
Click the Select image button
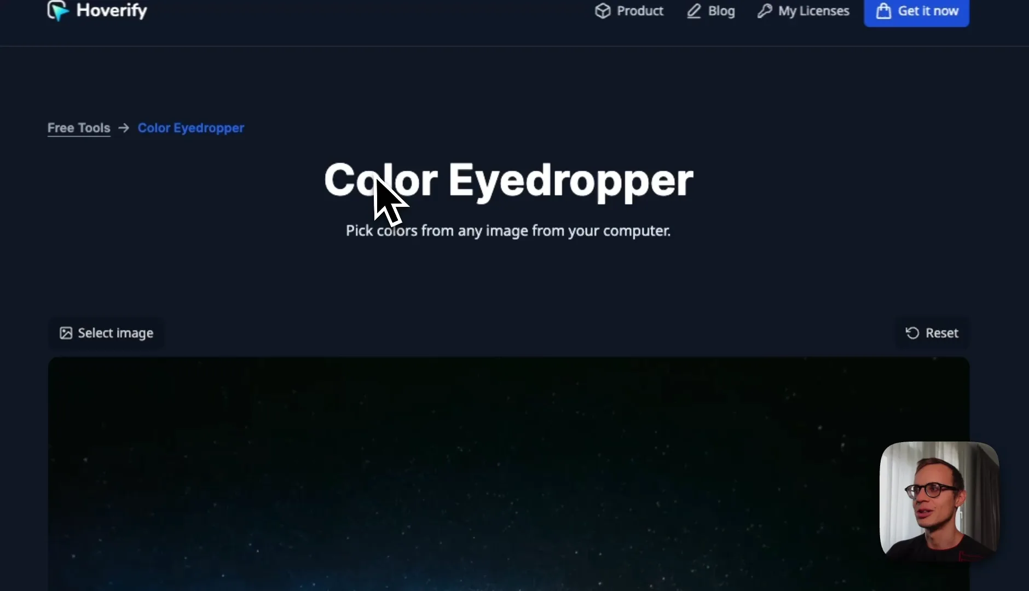coord(106,333)
